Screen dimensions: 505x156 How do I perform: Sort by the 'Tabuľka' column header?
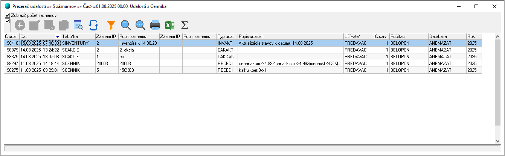pos(78,36)
